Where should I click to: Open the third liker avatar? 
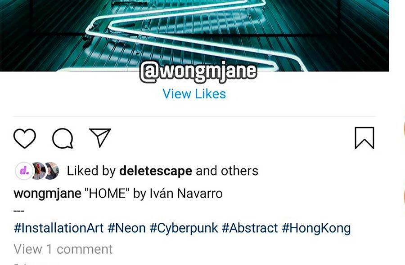click(x=52, y=171)
